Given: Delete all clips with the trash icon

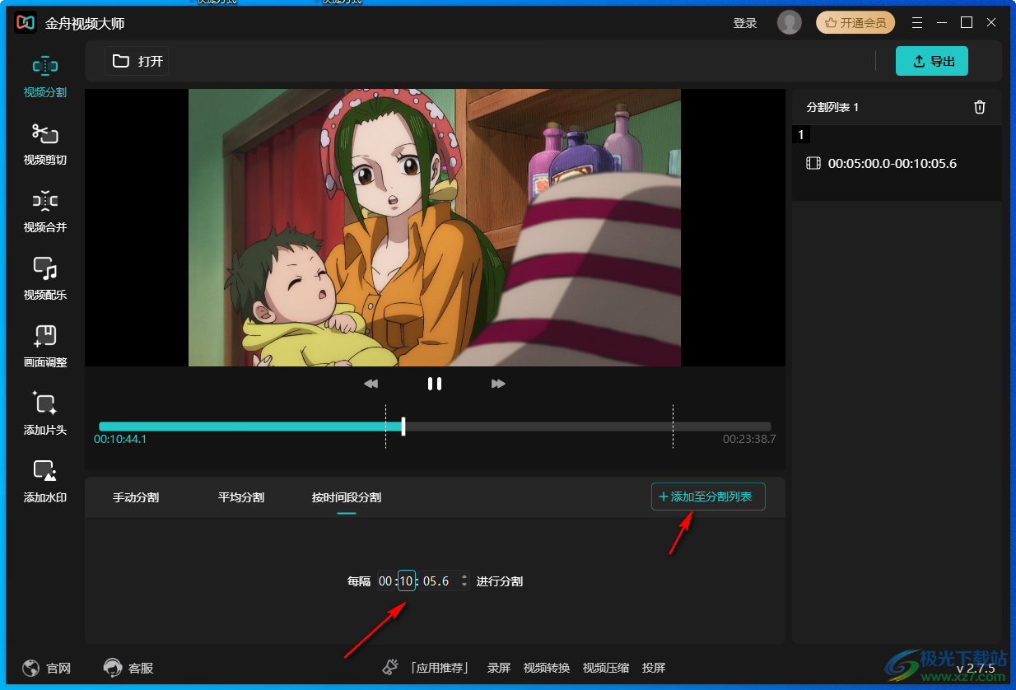Looking at the screenshot, I should [979, 107].
